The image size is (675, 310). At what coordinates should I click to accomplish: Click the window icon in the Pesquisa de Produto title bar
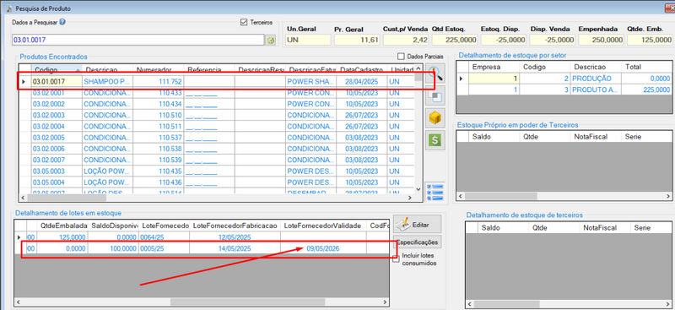pos(8,8)
